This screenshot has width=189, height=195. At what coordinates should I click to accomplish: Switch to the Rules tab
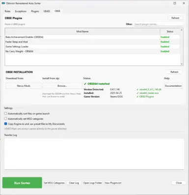7,11
